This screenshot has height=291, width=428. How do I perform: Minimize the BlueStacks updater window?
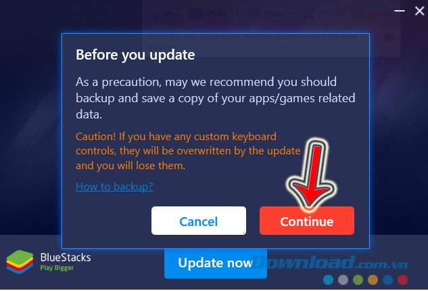(x=400, y=11)
